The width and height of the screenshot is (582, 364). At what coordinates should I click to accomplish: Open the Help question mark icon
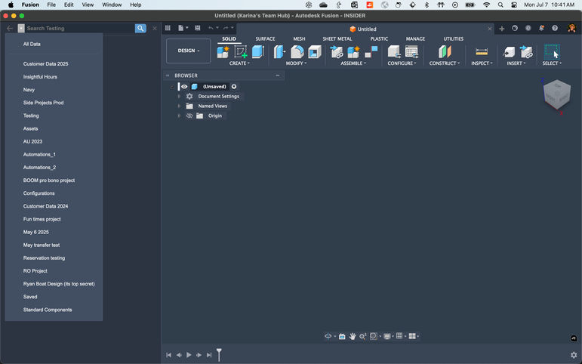[x=555, y=28]
